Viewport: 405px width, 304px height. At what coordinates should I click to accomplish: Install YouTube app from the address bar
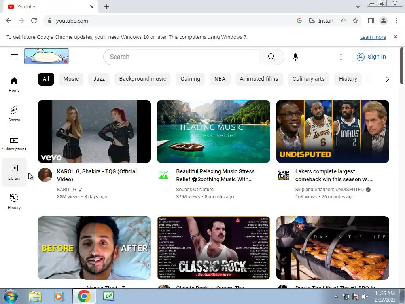tap(321, 21)
